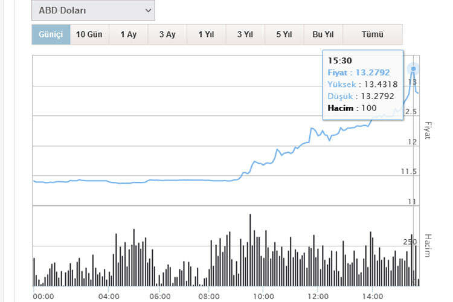Click the 15:30 tooltip header
This screenshot has height=302, width=453.
click(339, 60)
